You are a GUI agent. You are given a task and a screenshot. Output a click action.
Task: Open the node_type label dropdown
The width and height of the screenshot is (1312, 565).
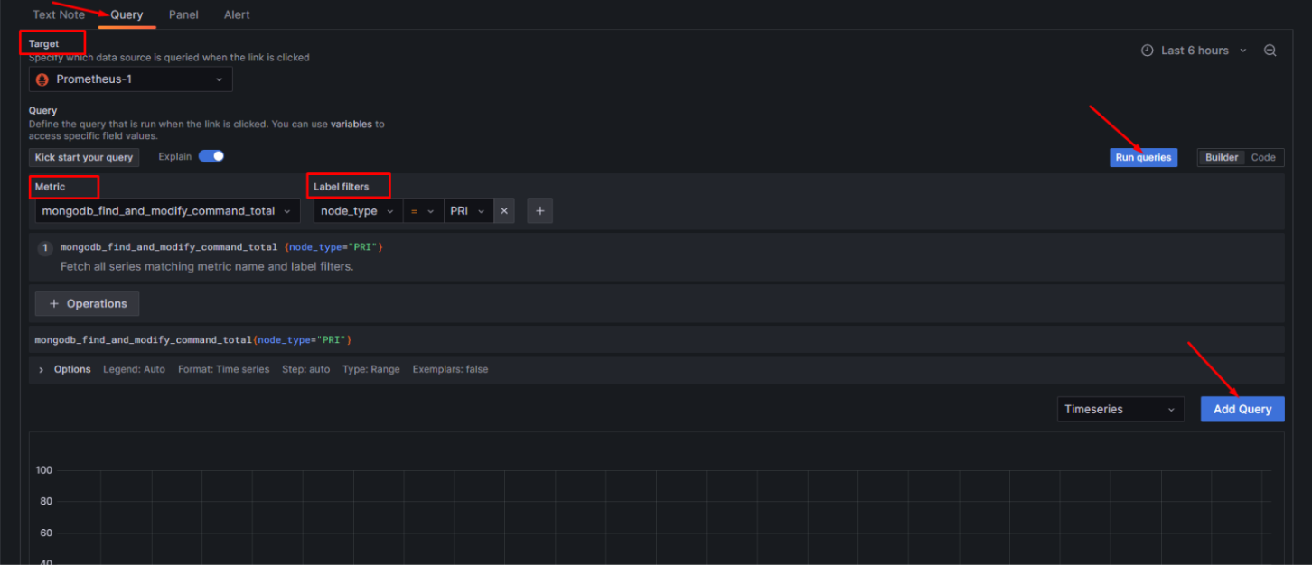pos(357,211)
